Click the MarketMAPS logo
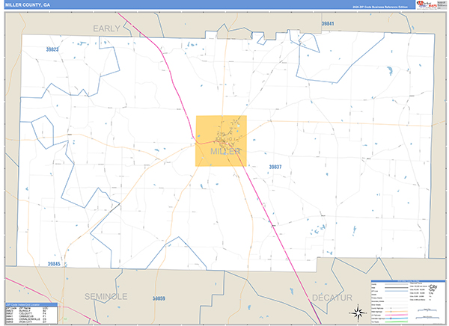 click(x=427, y=4)
